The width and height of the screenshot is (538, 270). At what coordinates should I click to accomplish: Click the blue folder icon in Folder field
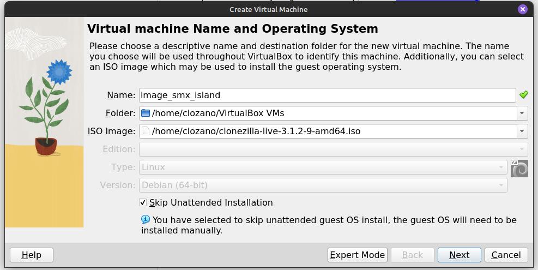146,113
